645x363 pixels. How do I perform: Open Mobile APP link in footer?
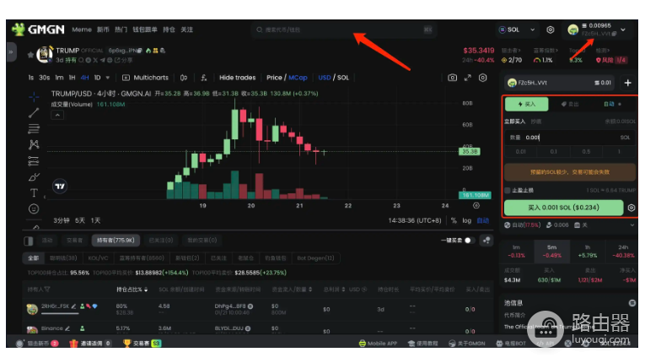[378, 344]
